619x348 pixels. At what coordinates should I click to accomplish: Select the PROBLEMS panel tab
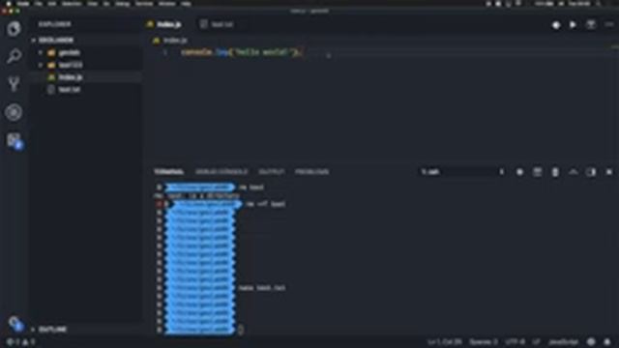pyautogui.click(x=311, y=172)
